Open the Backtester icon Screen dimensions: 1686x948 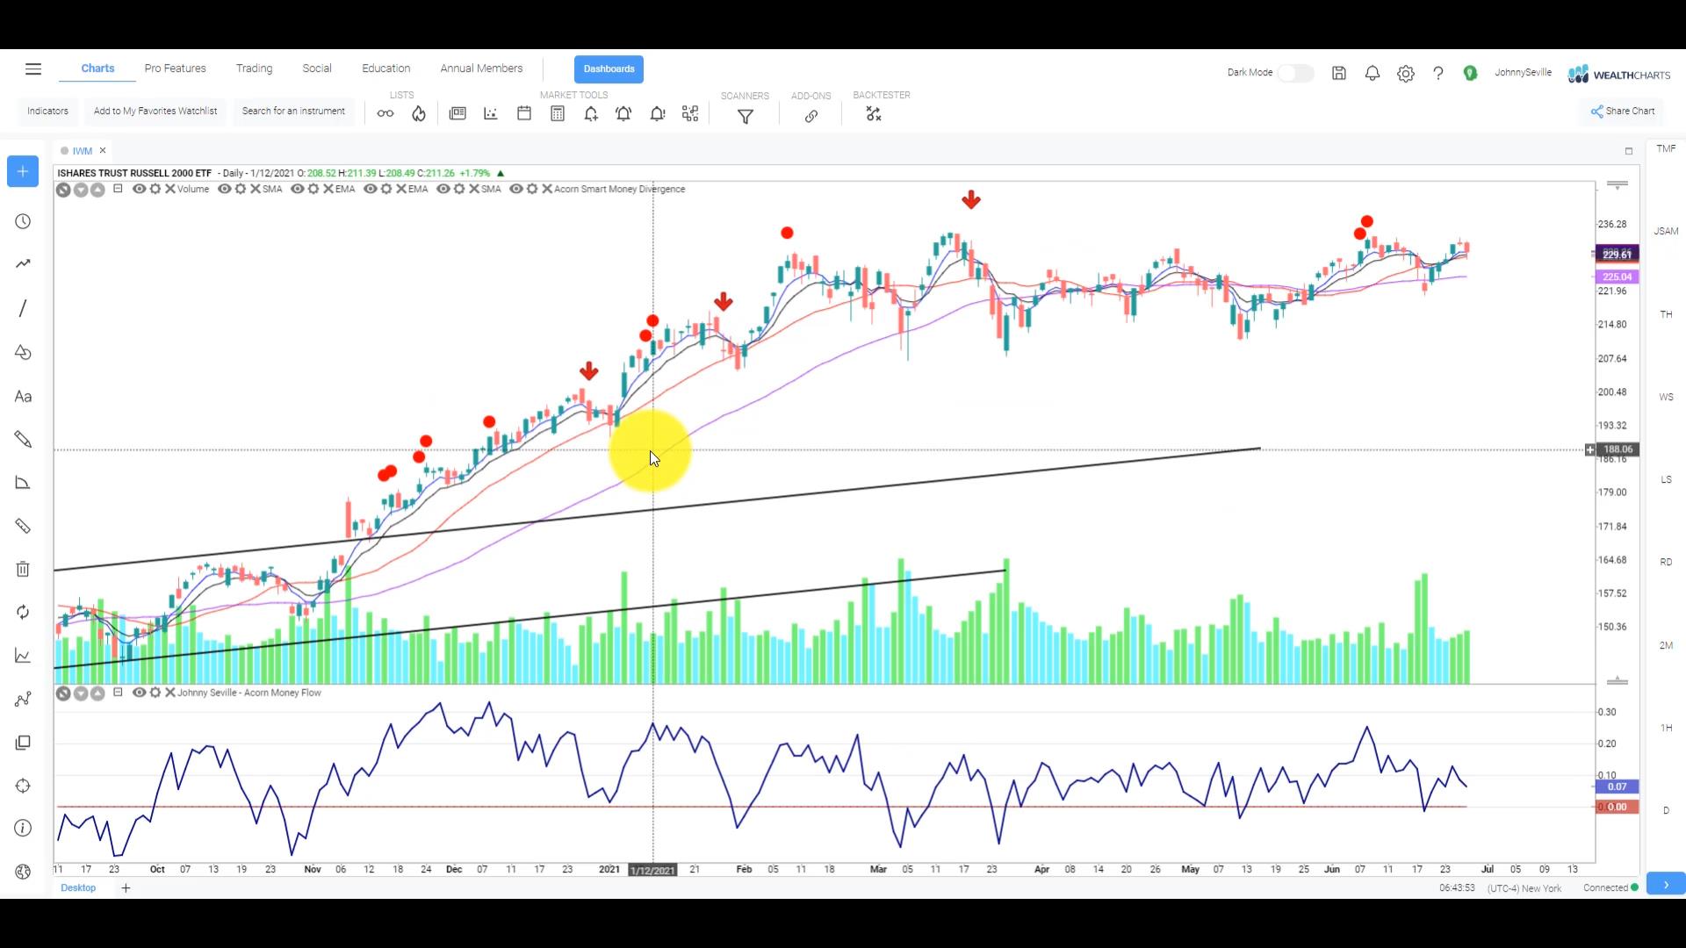tap(874, 114)
